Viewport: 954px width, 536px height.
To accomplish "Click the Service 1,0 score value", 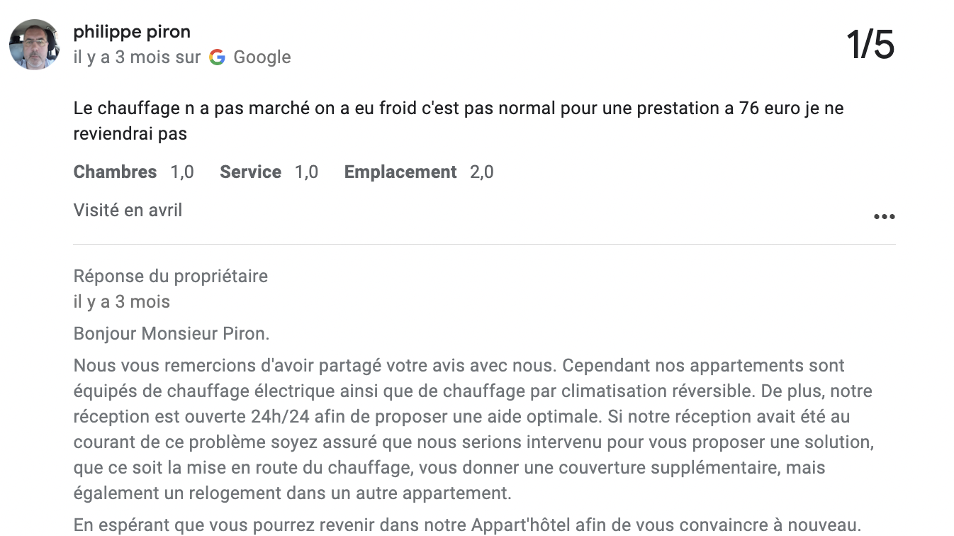I will tap(306, 172).
